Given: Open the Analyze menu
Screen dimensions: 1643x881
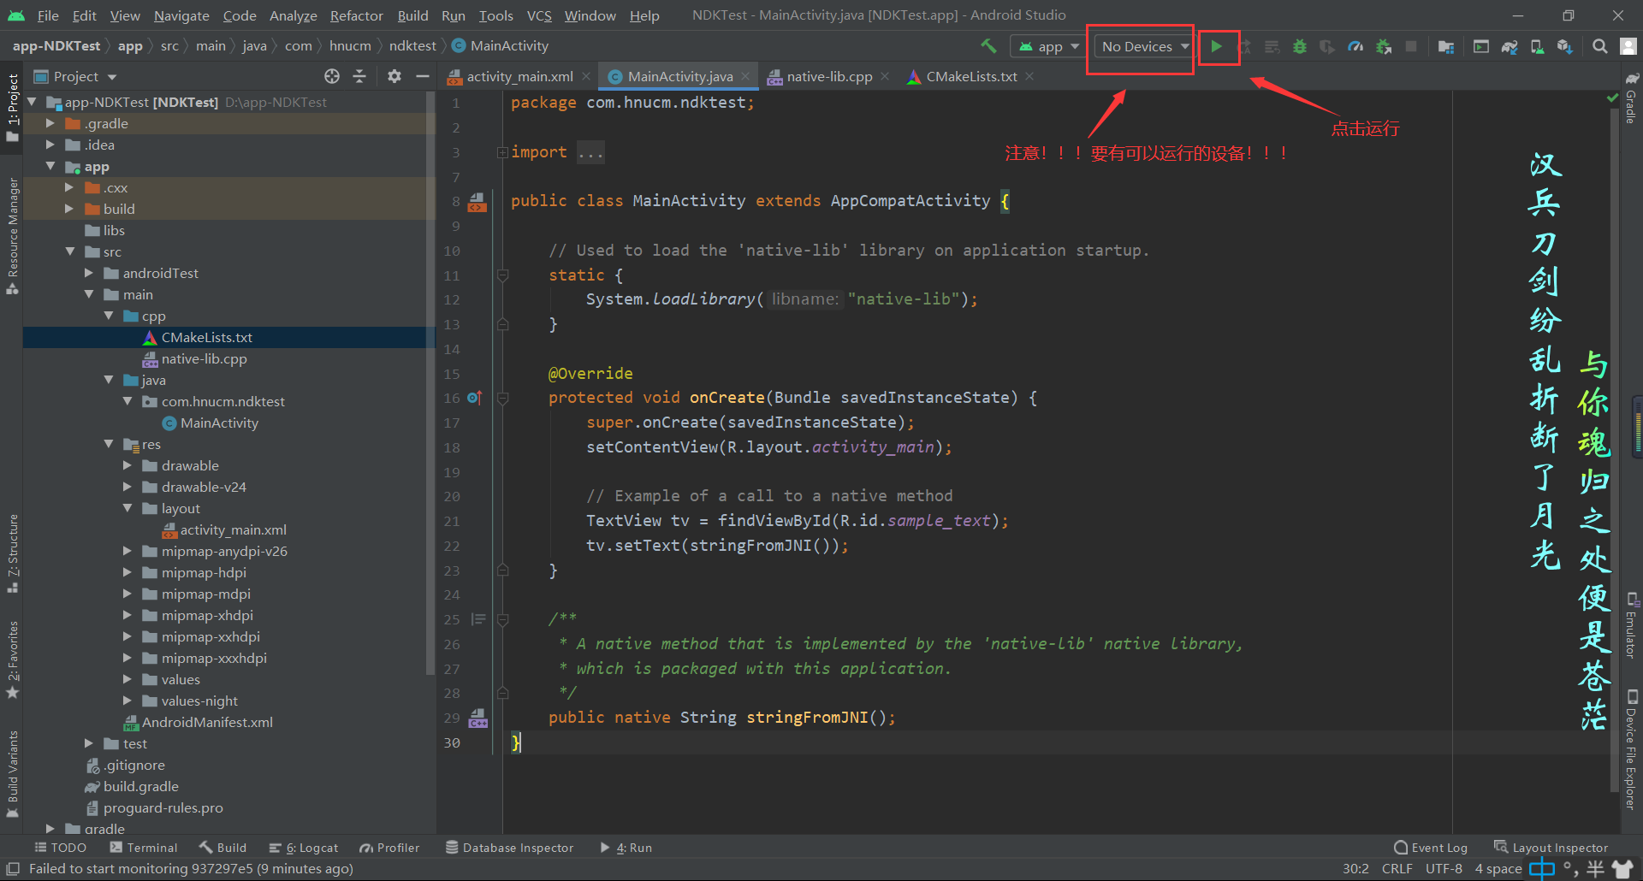Looking at the screenshot, I should (293, 15).
